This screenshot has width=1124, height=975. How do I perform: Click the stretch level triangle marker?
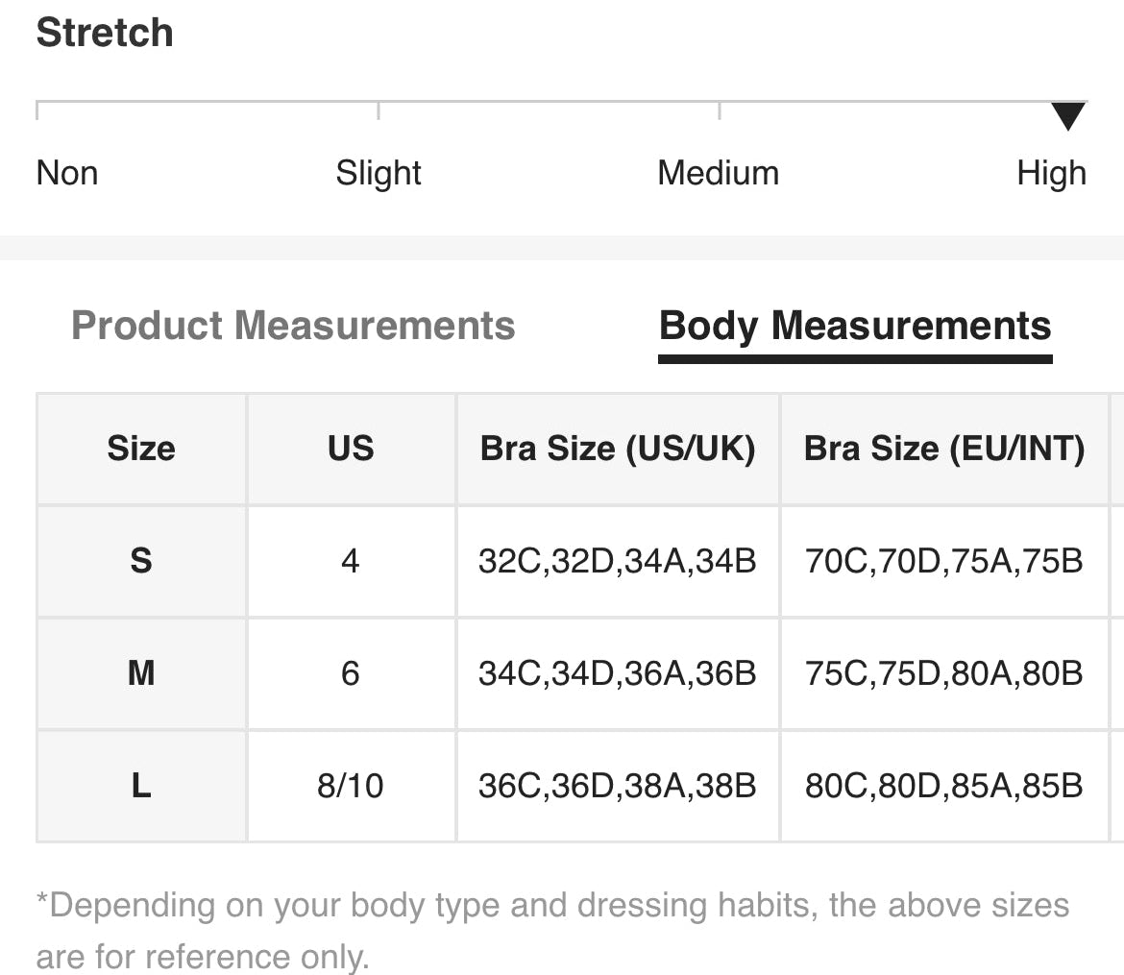point(1067,116)
